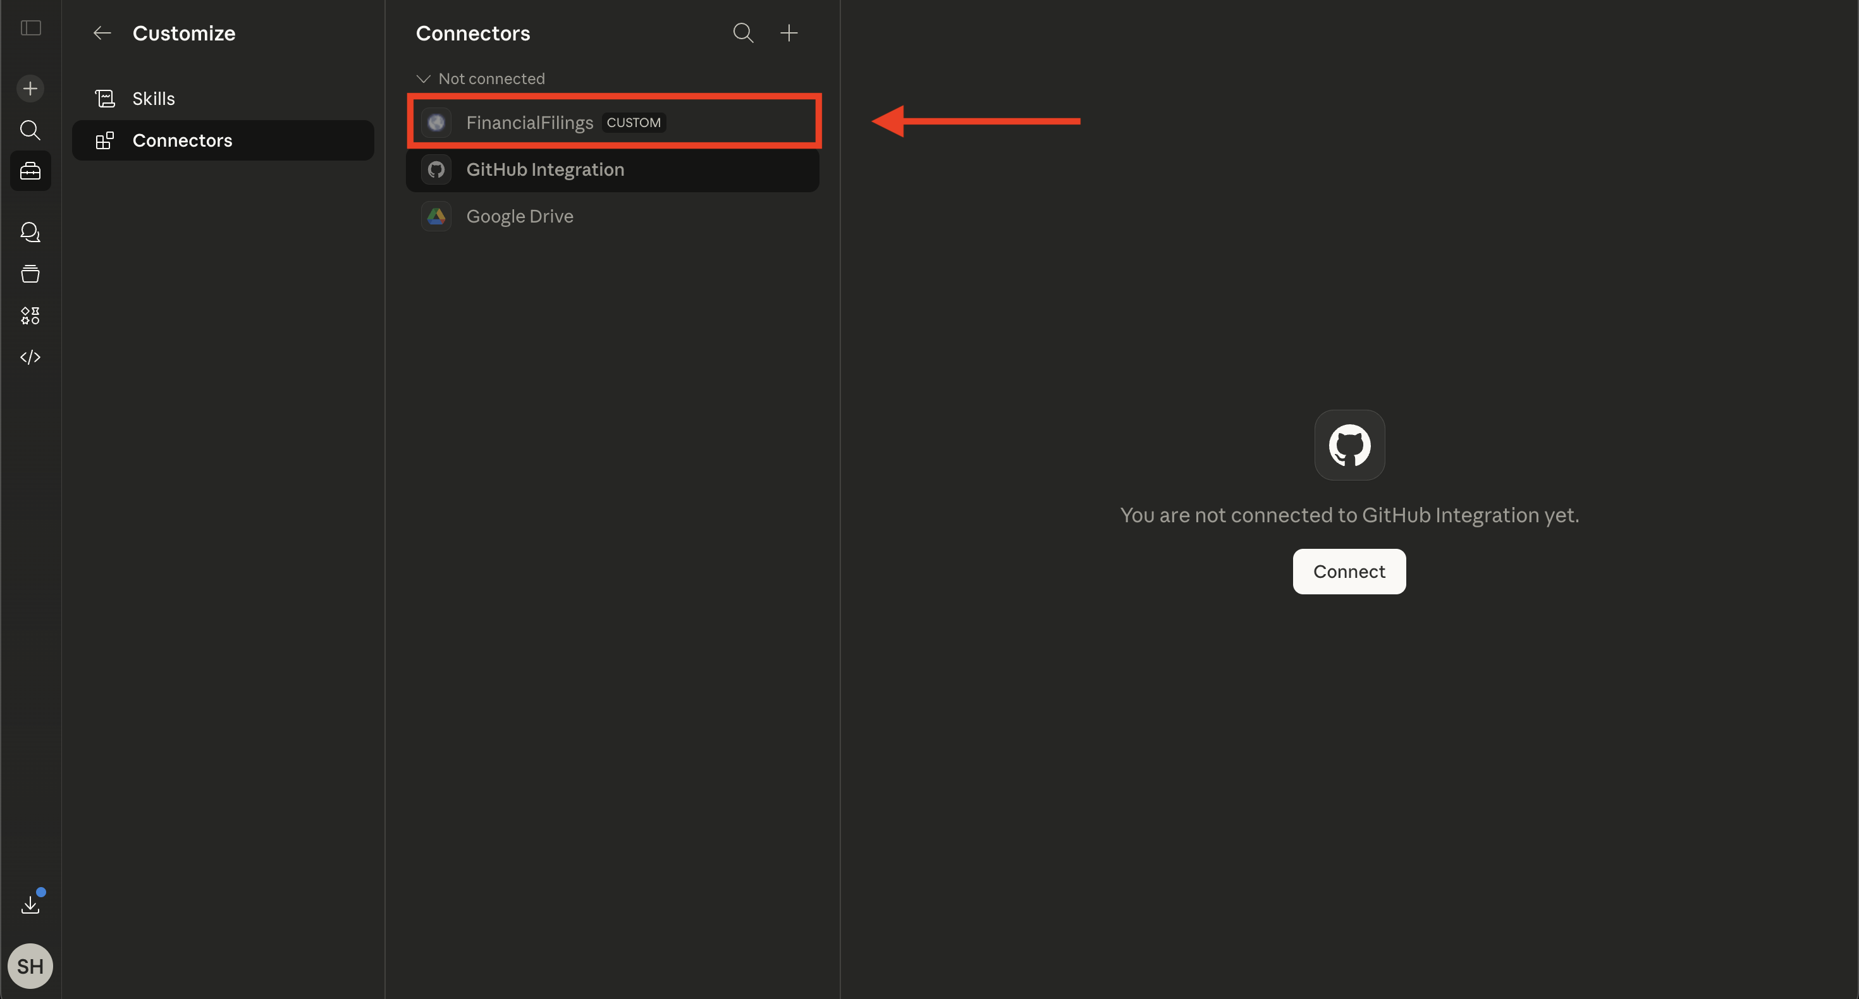Viewport: 1859px width, 999px height.
Task: Select the Google Drive connector
Action: (x=613, y=216)
